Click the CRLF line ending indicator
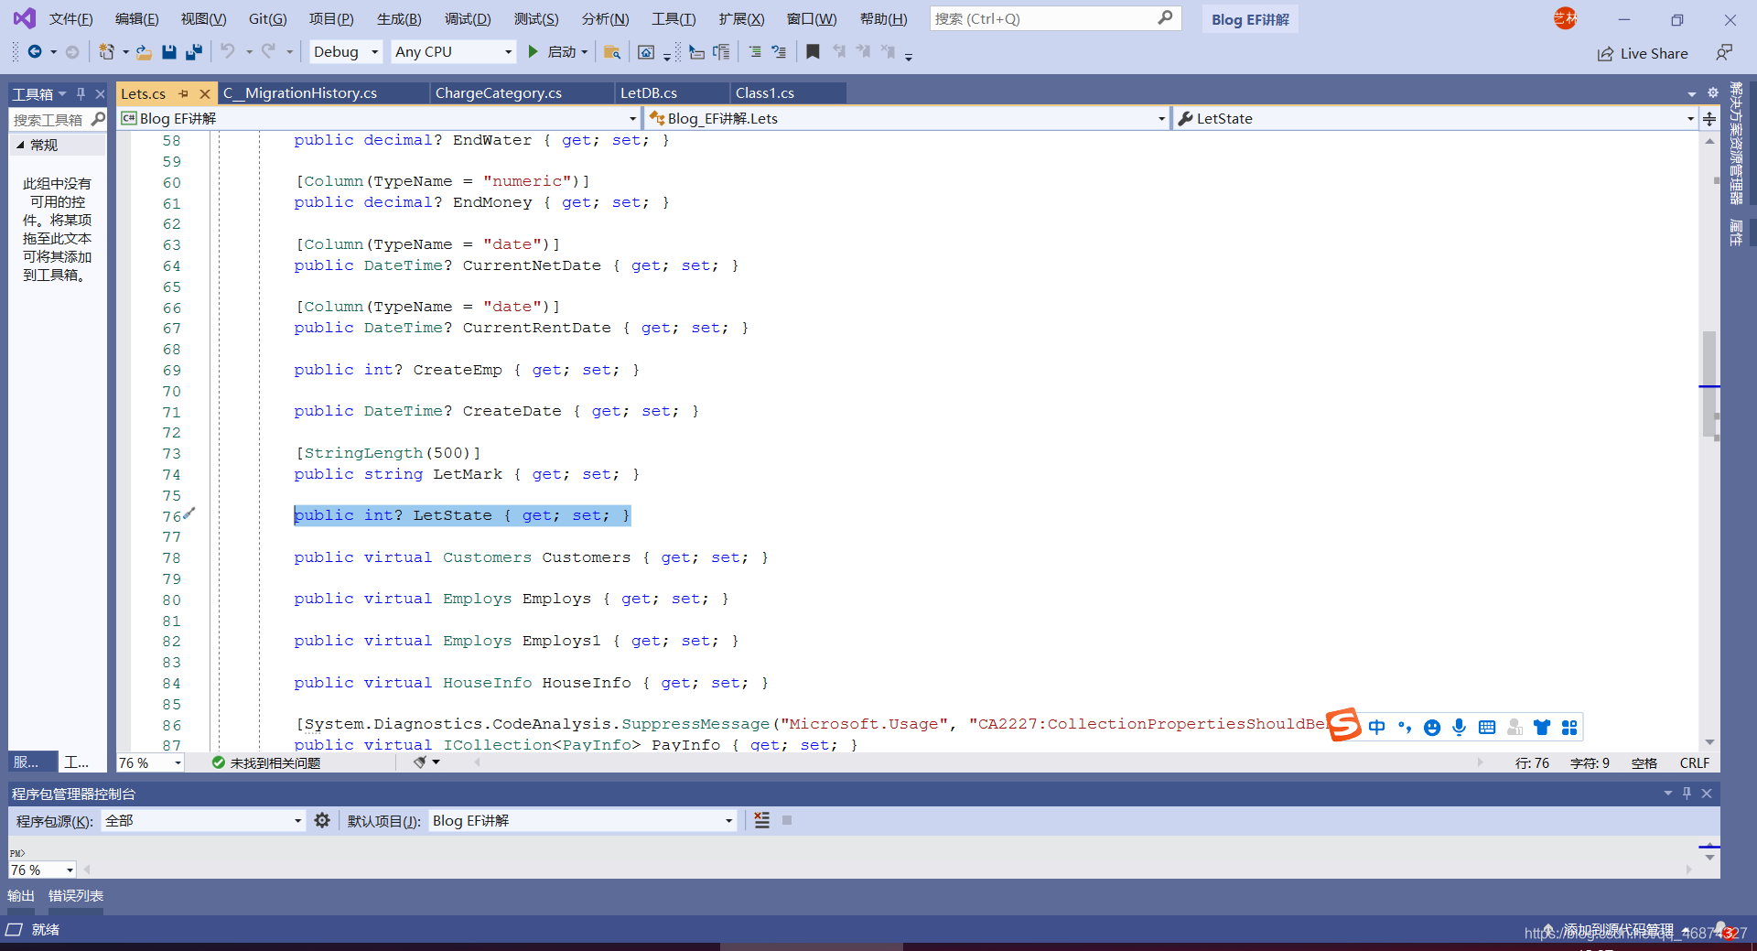 [x=1694, y=762]
